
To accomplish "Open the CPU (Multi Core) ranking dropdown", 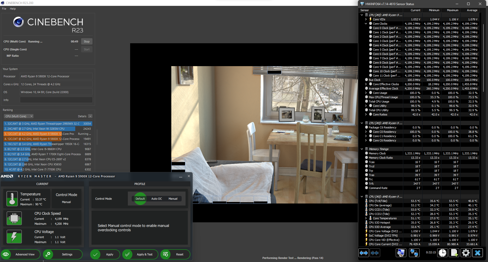I will (x=19, y=116).
